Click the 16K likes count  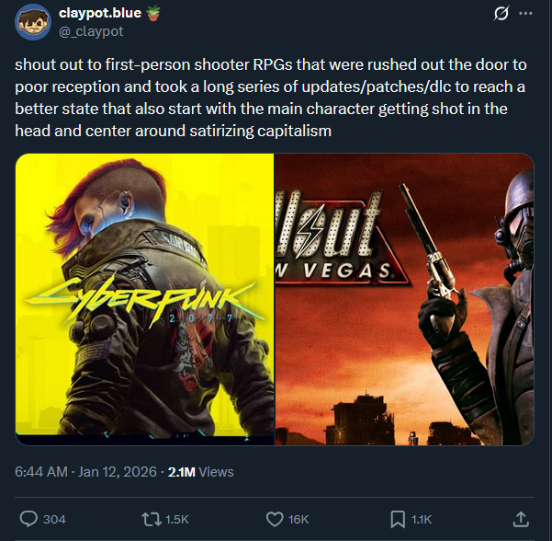click(299, 520)
